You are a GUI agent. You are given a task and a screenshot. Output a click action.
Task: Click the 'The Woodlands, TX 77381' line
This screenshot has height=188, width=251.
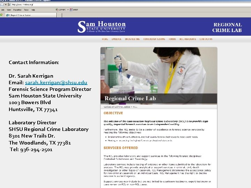(40, 143)
